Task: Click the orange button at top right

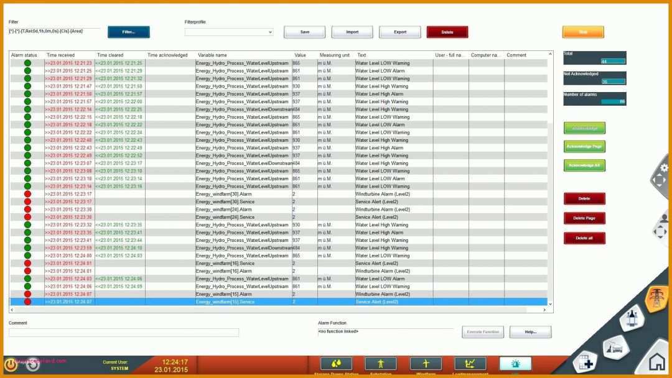Action: [x=583, y=32]
